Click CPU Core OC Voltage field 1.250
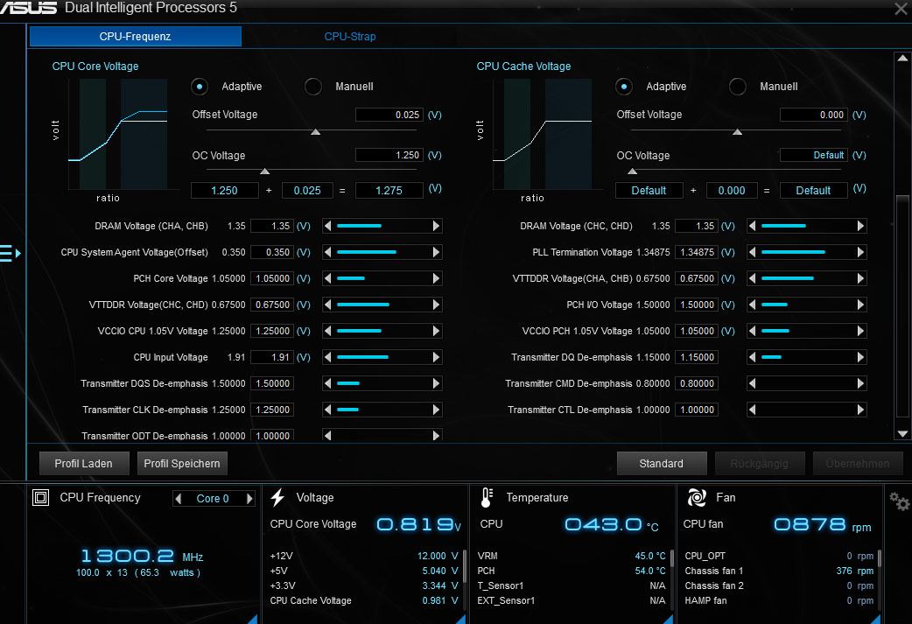The image size is (912, 624). (389, 155)
